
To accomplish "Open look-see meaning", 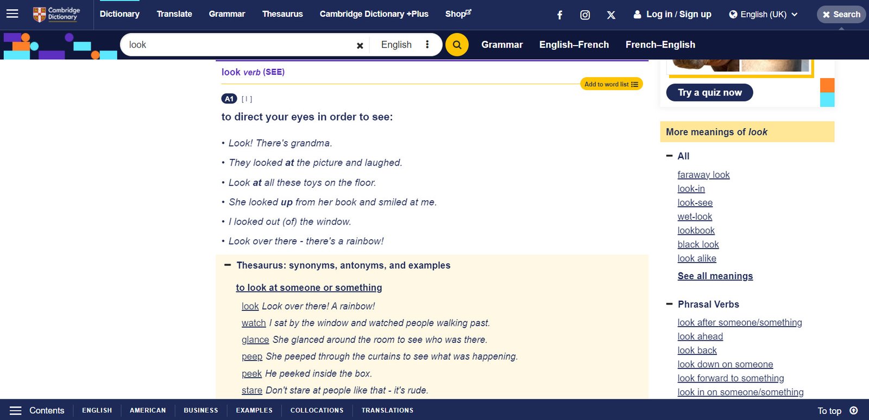I will (695, 203).
